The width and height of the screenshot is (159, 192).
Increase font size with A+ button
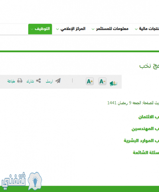(x=90, y=81)
